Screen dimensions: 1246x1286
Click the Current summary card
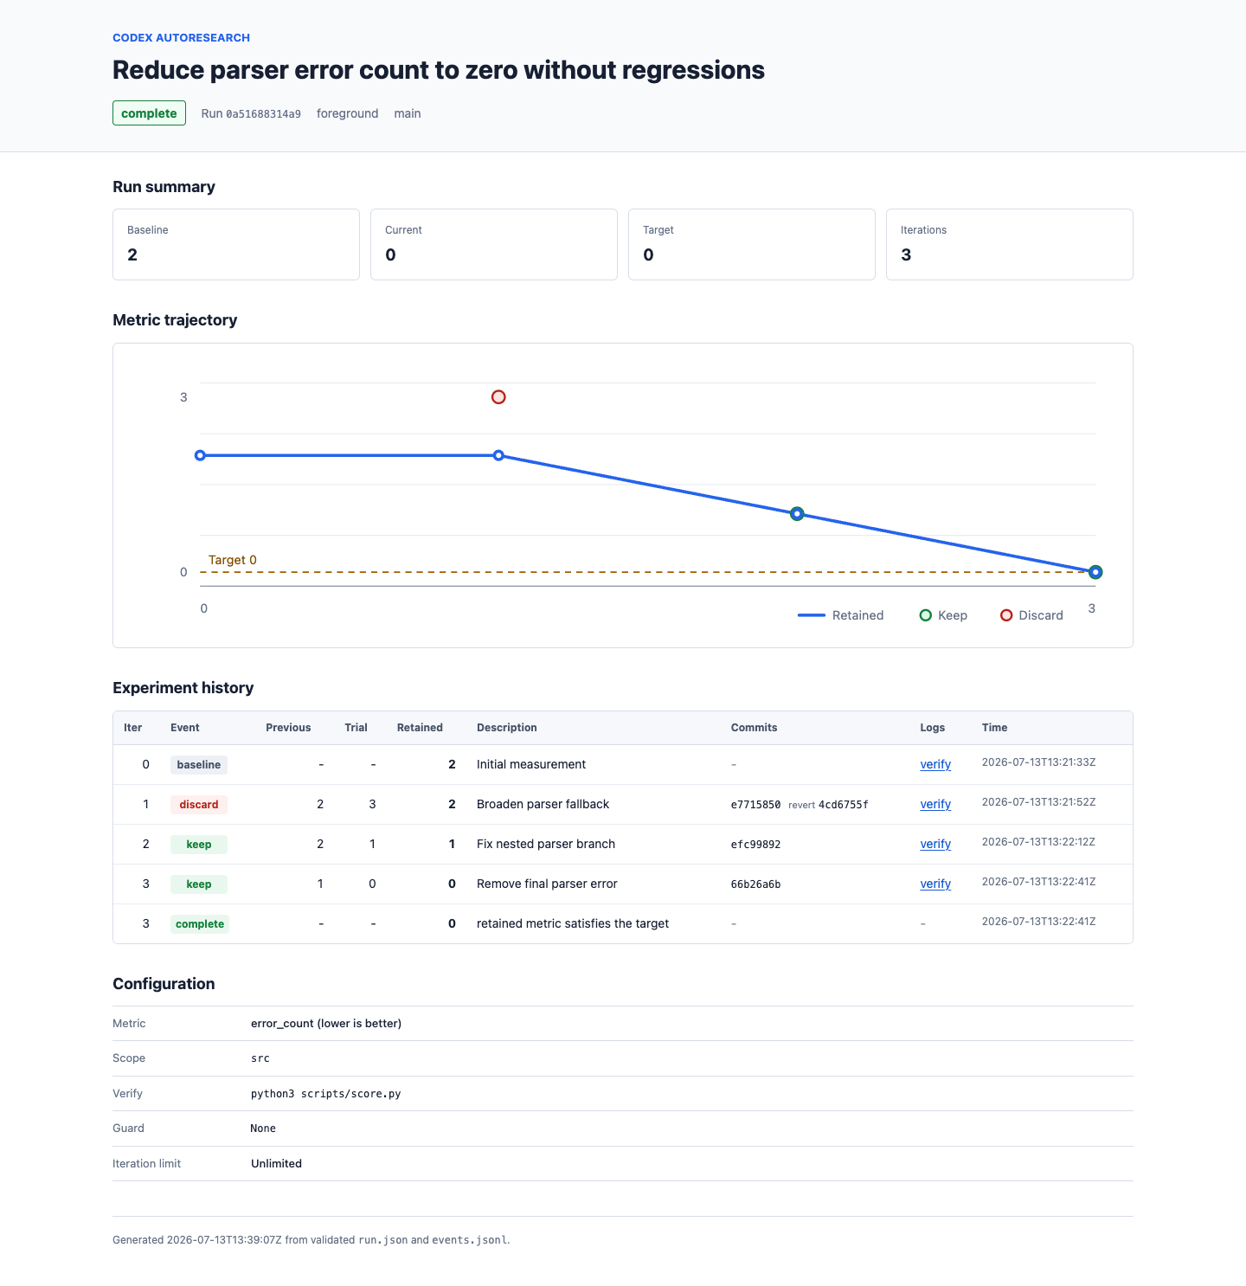click(494, 244)
